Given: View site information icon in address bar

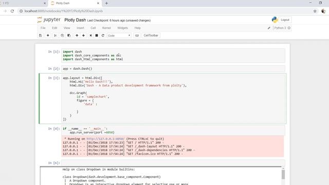Looking at the screenshot, I should tap(21, 11).
